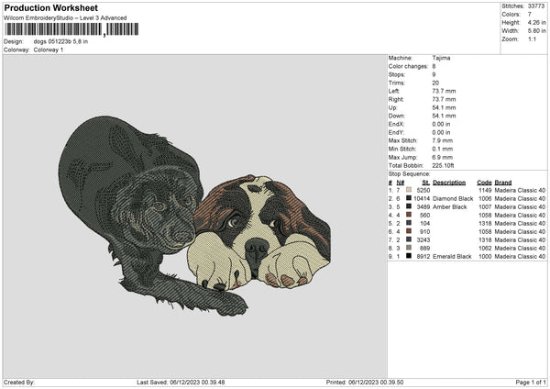Image resolution: width=550 pixels, height=389 pixels.
Task: Click the brown swatch in stop 4
Action: coord(408,215)
